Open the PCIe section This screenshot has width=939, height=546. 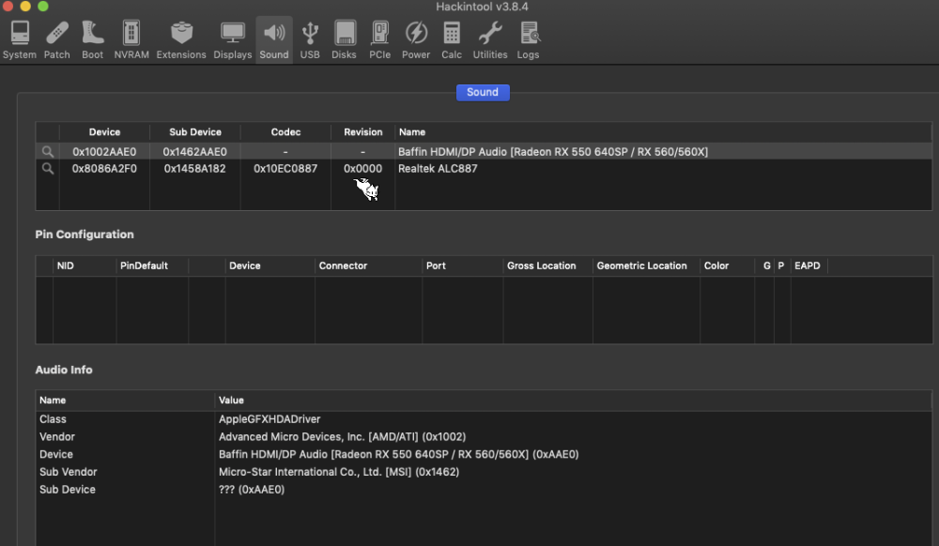pos(379,40)
